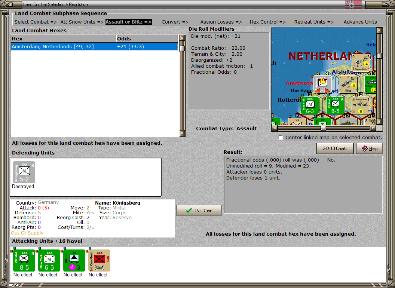Image resolution: width=395 pixels, height=288 pixels.
Task: Click the Disorganized: +2 modifier line
Action: [212, 60]
